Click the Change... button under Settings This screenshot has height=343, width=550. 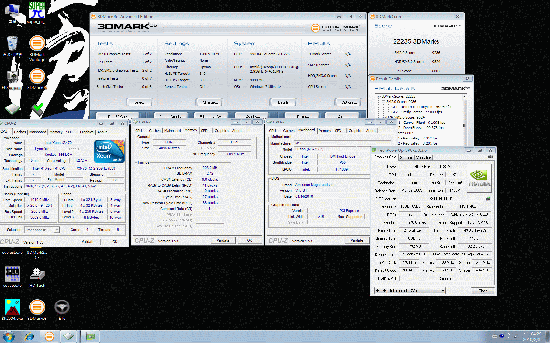pos(210,102)
